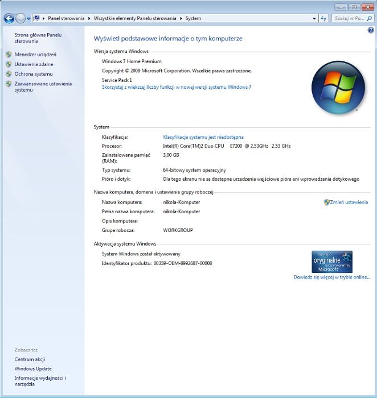Image resolution: width=377 pixels, height=398 pixels.
Task: Click Zmień ustawienia link
Action: pyautogui.click(x=349, y=202)
